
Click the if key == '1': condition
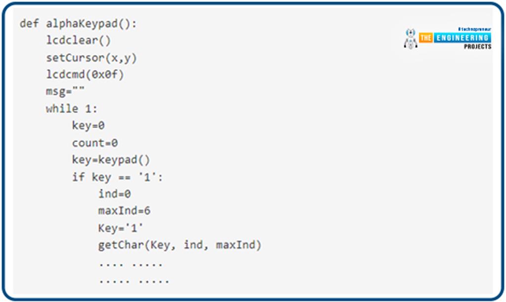coord(118,177)
